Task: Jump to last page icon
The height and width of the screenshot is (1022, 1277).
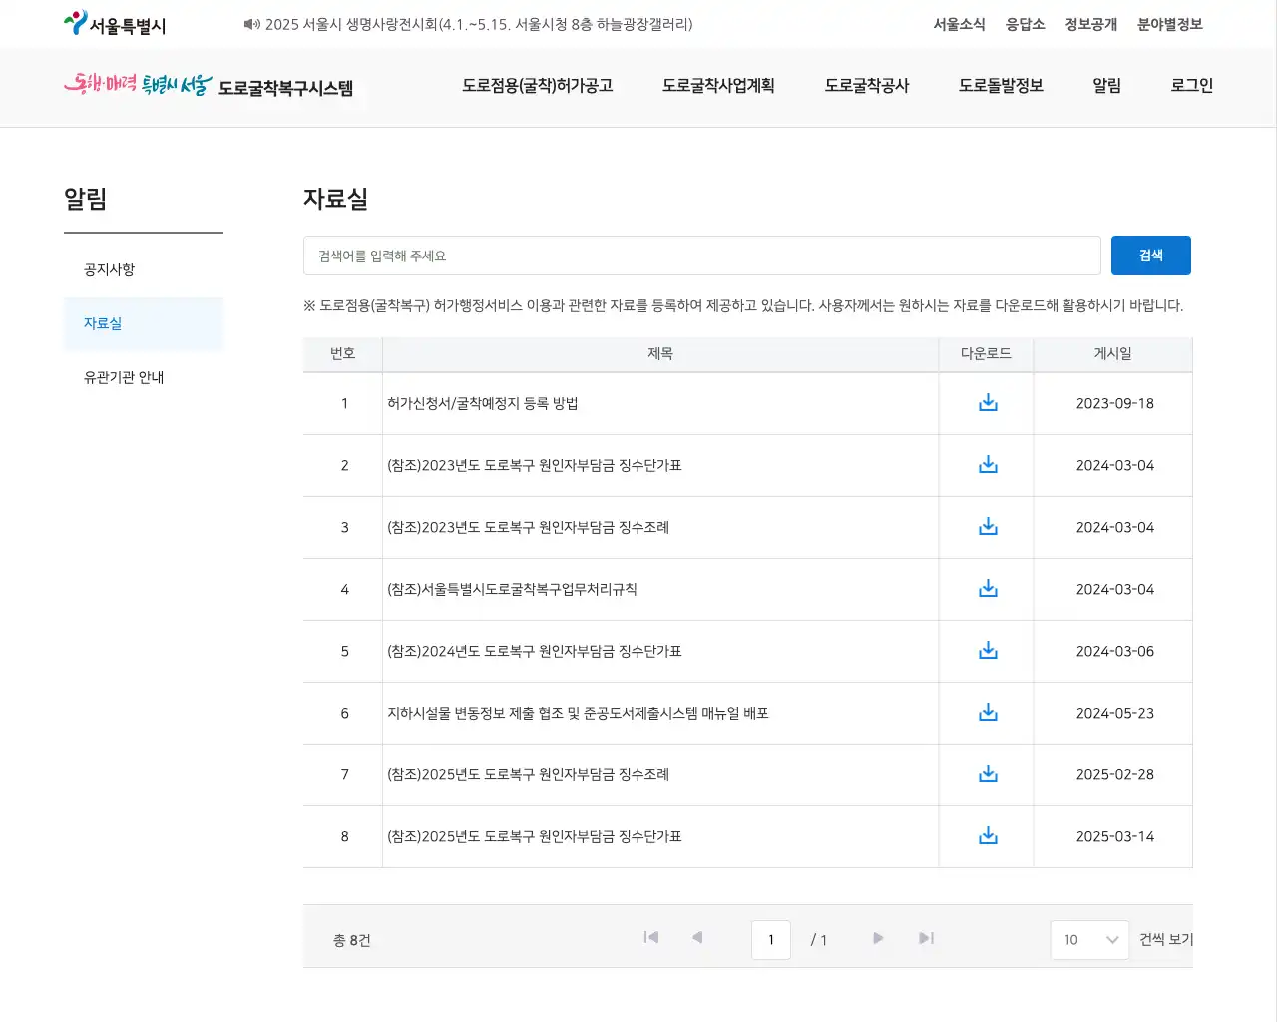Action: [x=926, y=938]
